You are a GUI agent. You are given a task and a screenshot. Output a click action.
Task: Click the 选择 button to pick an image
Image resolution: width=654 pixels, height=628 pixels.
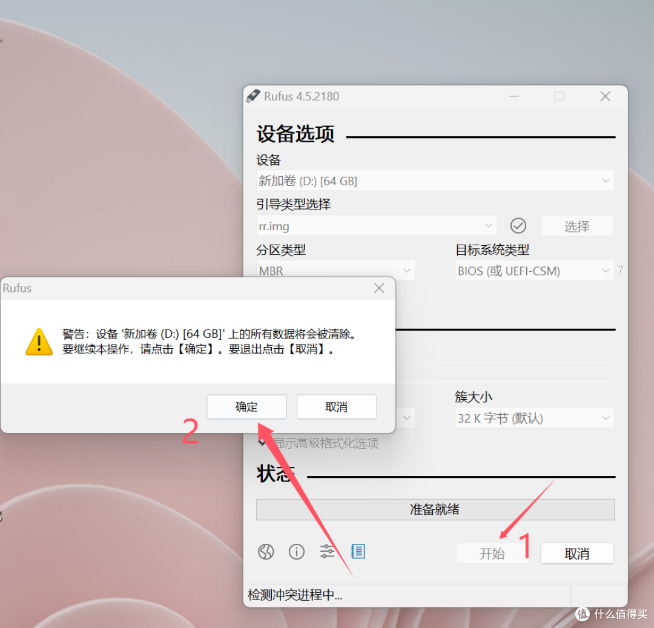tap(577, 226)
